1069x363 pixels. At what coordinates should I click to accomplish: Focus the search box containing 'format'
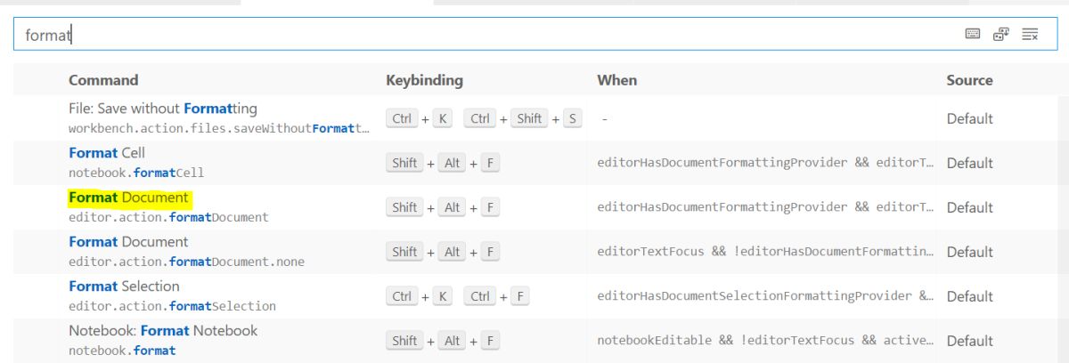[x=534, y=35]
